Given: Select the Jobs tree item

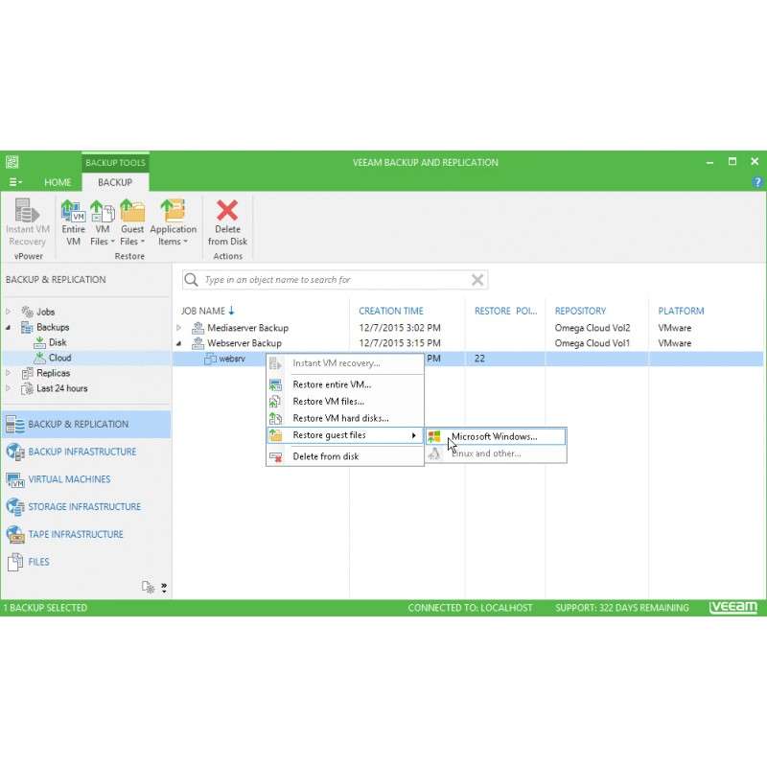Looking at the screenshot, I should 45,312.
